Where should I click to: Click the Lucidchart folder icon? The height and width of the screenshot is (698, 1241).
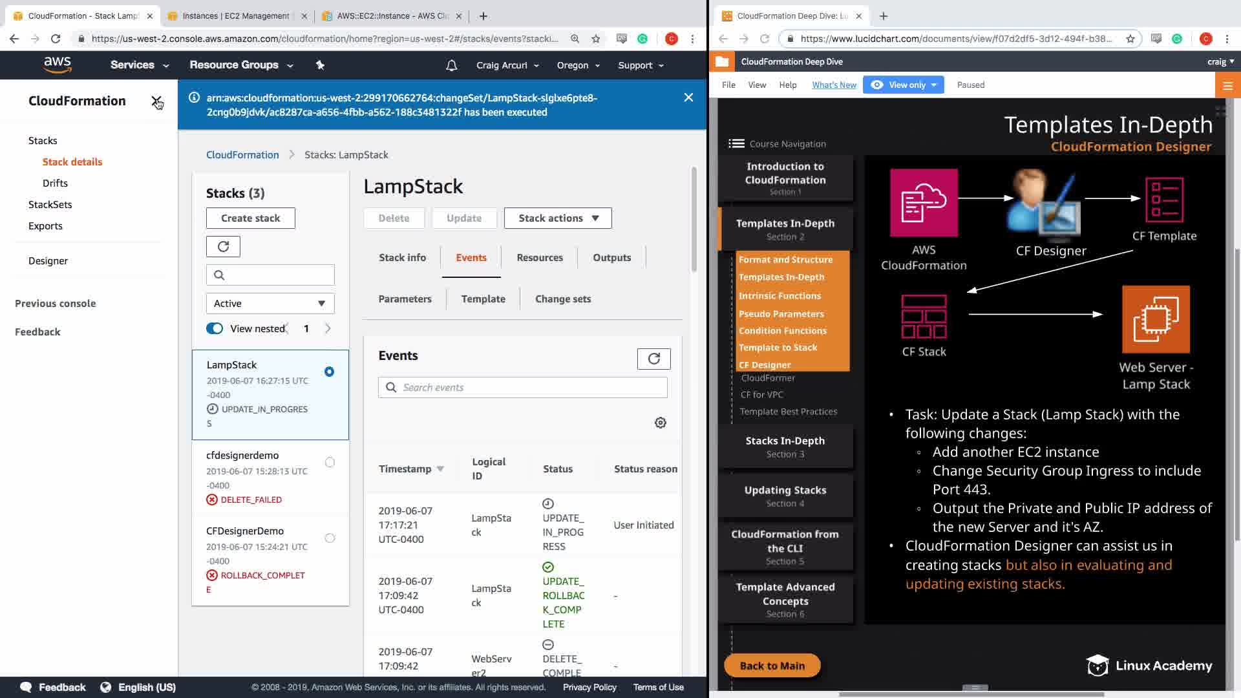tap(722, 61)
